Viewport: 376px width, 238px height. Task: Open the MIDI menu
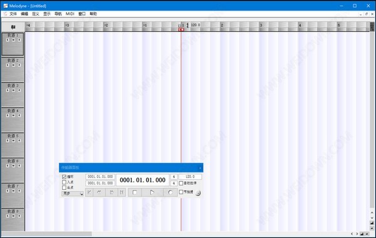click(70, 14)
